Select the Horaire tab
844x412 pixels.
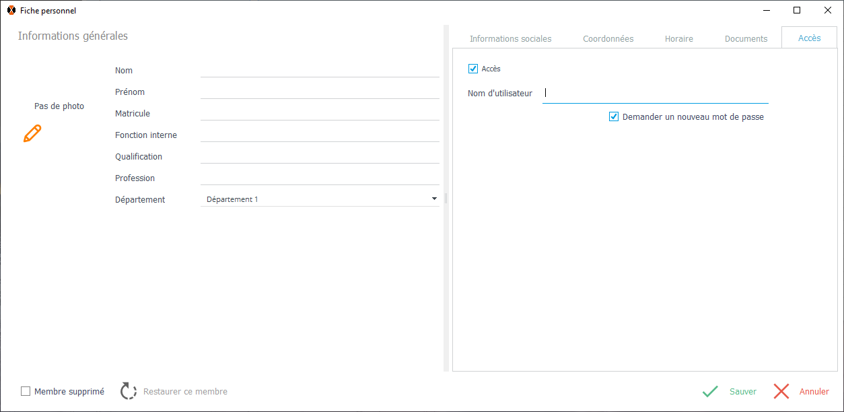click(678, 38)
